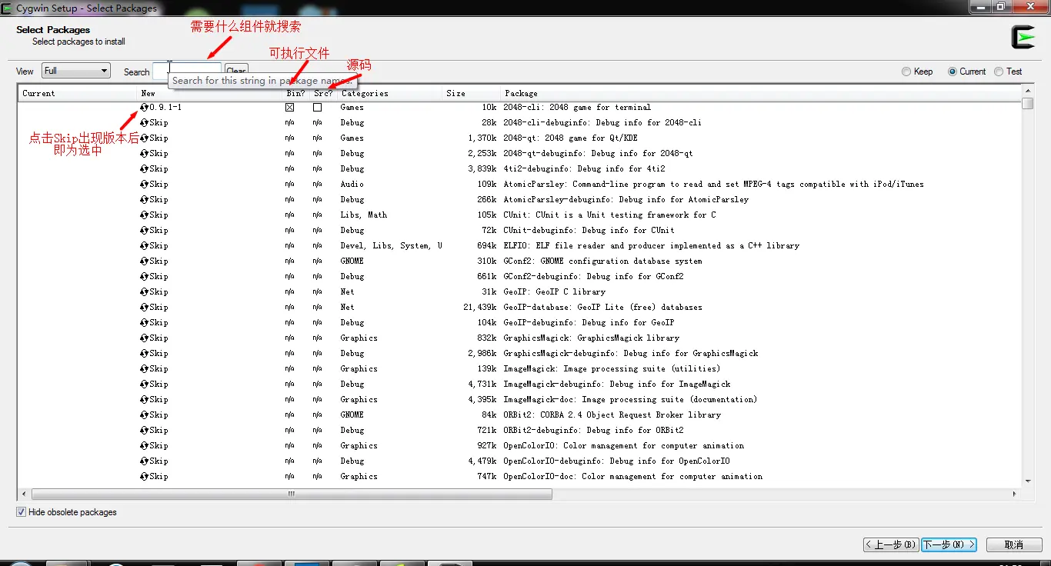Screen dimensions: 1051x566
Task: Click the Cygwin logo in the header
Action: coord(1023,37)
